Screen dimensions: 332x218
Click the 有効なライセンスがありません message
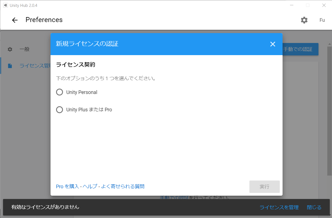45,207
